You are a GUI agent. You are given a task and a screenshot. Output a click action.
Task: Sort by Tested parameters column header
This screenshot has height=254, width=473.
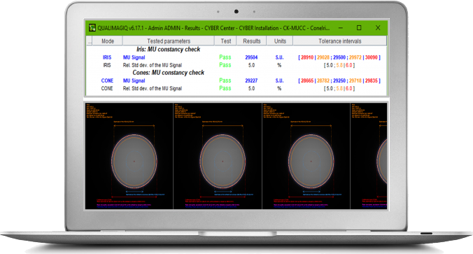[169, 41]
